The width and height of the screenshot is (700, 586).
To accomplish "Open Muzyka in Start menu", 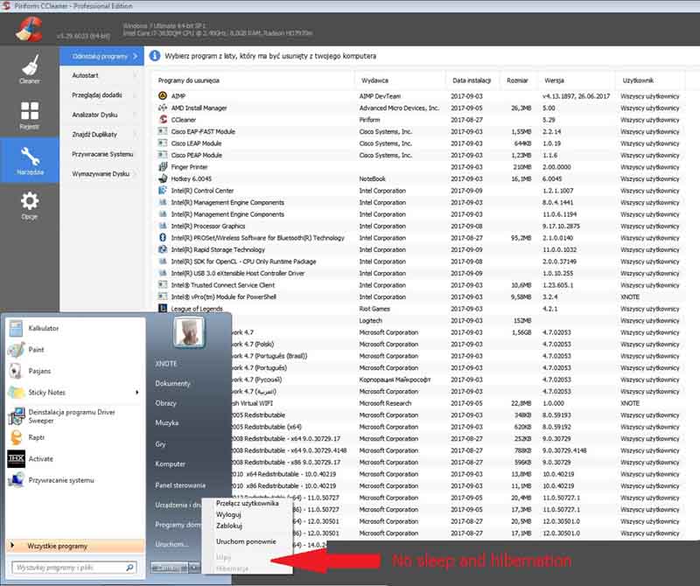I will coord(166,422).
